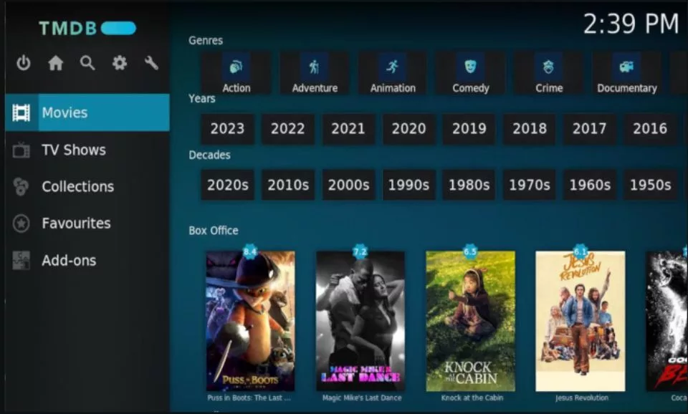Open the 2000s decade tile

348,185
